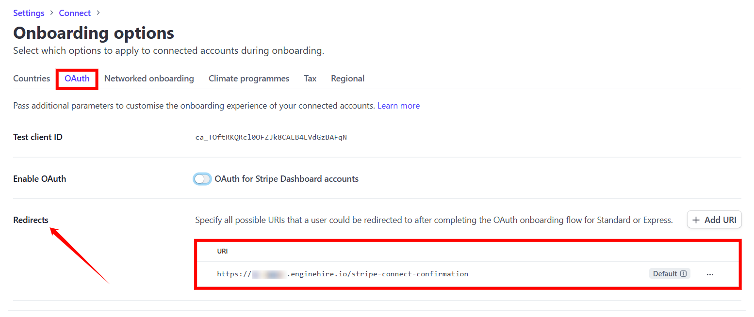Viewport: 754px width, 317px height.
Task: Click the URI column header
Action: (222, 251)
